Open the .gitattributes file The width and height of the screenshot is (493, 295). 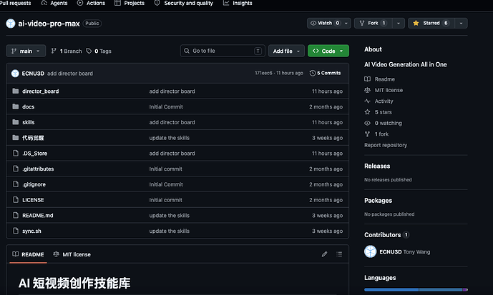[38, 169]
